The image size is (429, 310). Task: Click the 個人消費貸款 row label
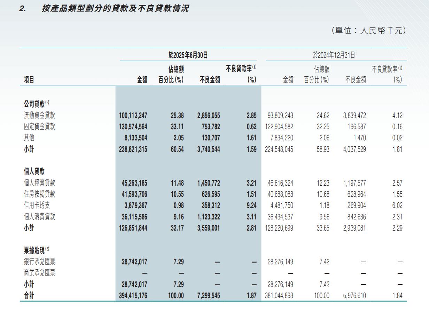click(x=39, y=217)
